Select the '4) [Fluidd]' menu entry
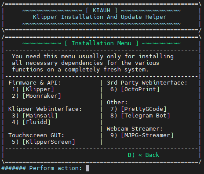Screen dimensions: 204x174 (31, 122)
